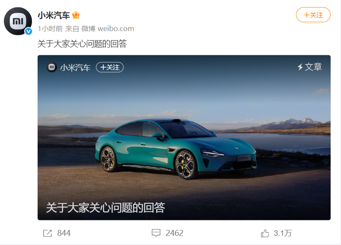341x245 pixels.
Task: Click the 1小时前 timestamp
Action: [50, 29]
